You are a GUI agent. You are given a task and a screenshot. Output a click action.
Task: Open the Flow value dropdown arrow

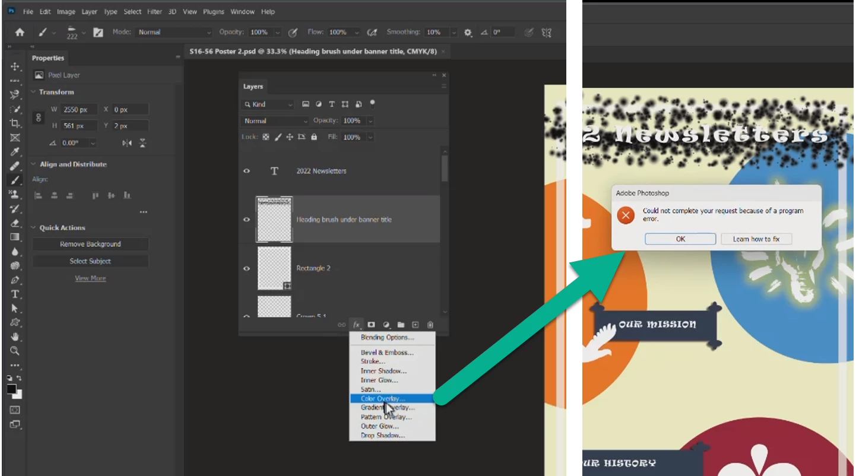[356, 33]
